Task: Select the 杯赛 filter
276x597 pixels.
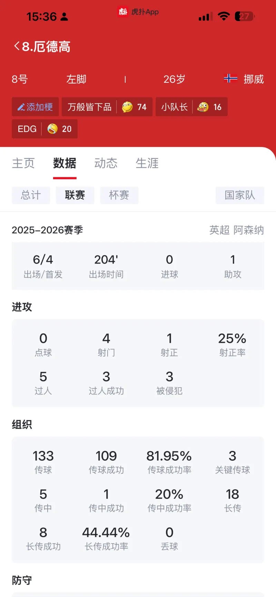Action: (x=119, y=195)
